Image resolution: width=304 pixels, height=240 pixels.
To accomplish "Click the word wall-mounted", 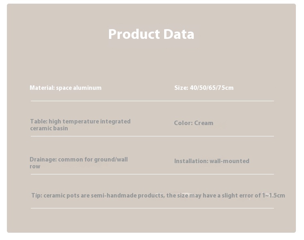I will pos(229,161).
